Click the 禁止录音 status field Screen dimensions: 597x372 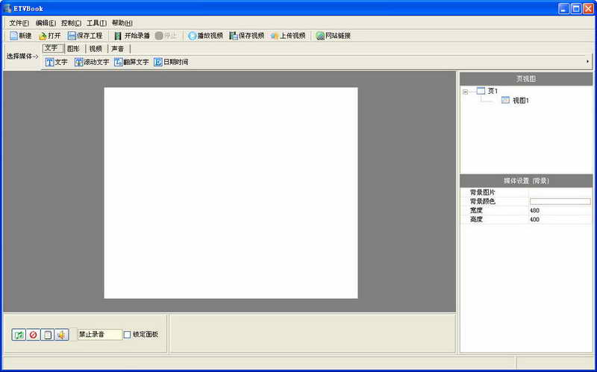click(100, 335)
